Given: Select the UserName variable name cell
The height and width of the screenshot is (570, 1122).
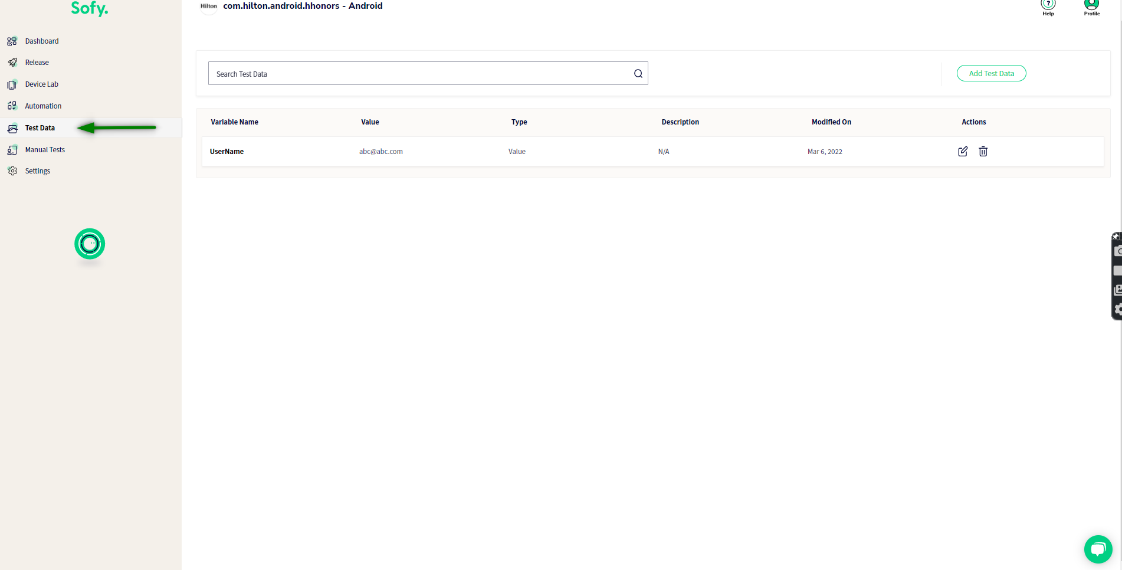Looking at the screenshot, I should pos(227,152).
